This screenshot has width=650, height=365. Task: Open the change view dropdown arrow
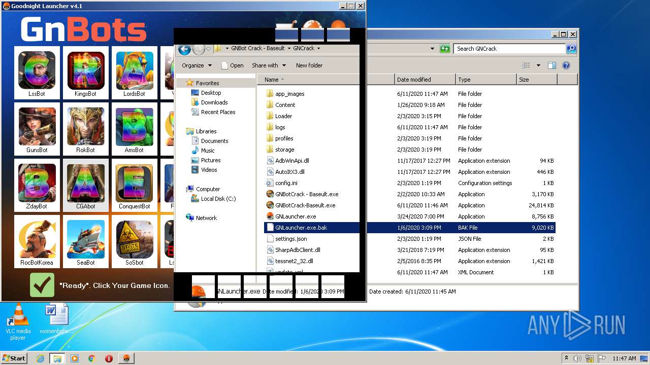pos(538,65)
